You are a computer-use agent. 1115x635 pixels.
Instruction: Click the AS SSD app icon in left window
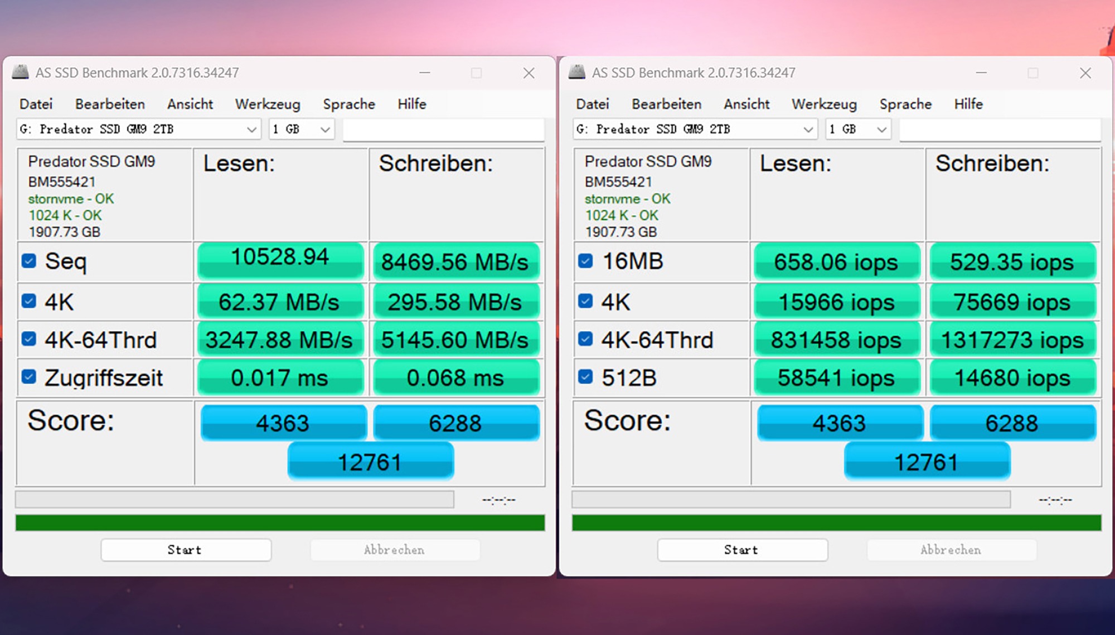(21, 72)
